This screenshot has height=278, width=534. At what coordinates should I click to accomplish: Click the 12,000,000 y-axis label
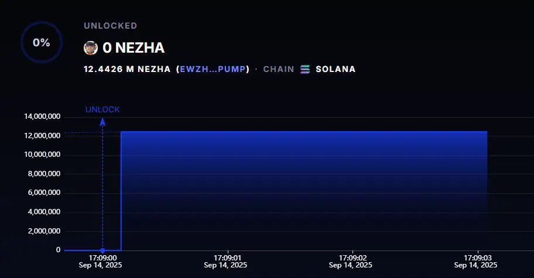coord(42,136)
